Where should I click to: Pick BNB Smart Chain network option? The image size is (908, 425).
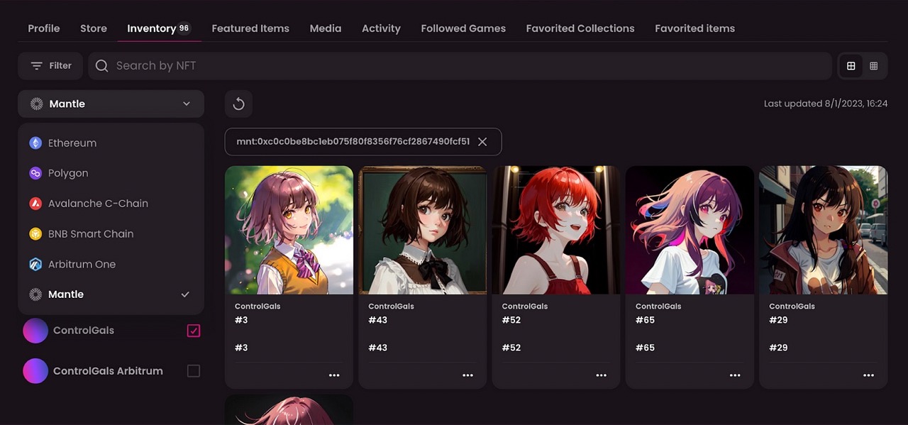click(x=90, y=234)
